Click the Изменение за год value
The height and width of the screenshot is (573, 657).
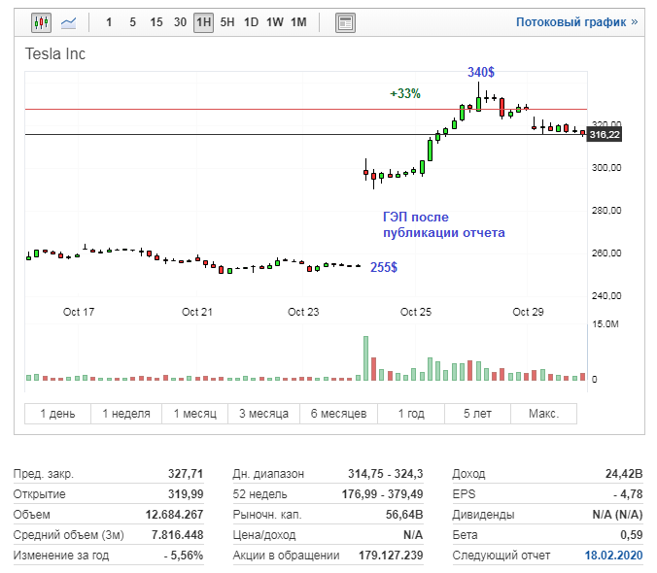tap(184, 556)
